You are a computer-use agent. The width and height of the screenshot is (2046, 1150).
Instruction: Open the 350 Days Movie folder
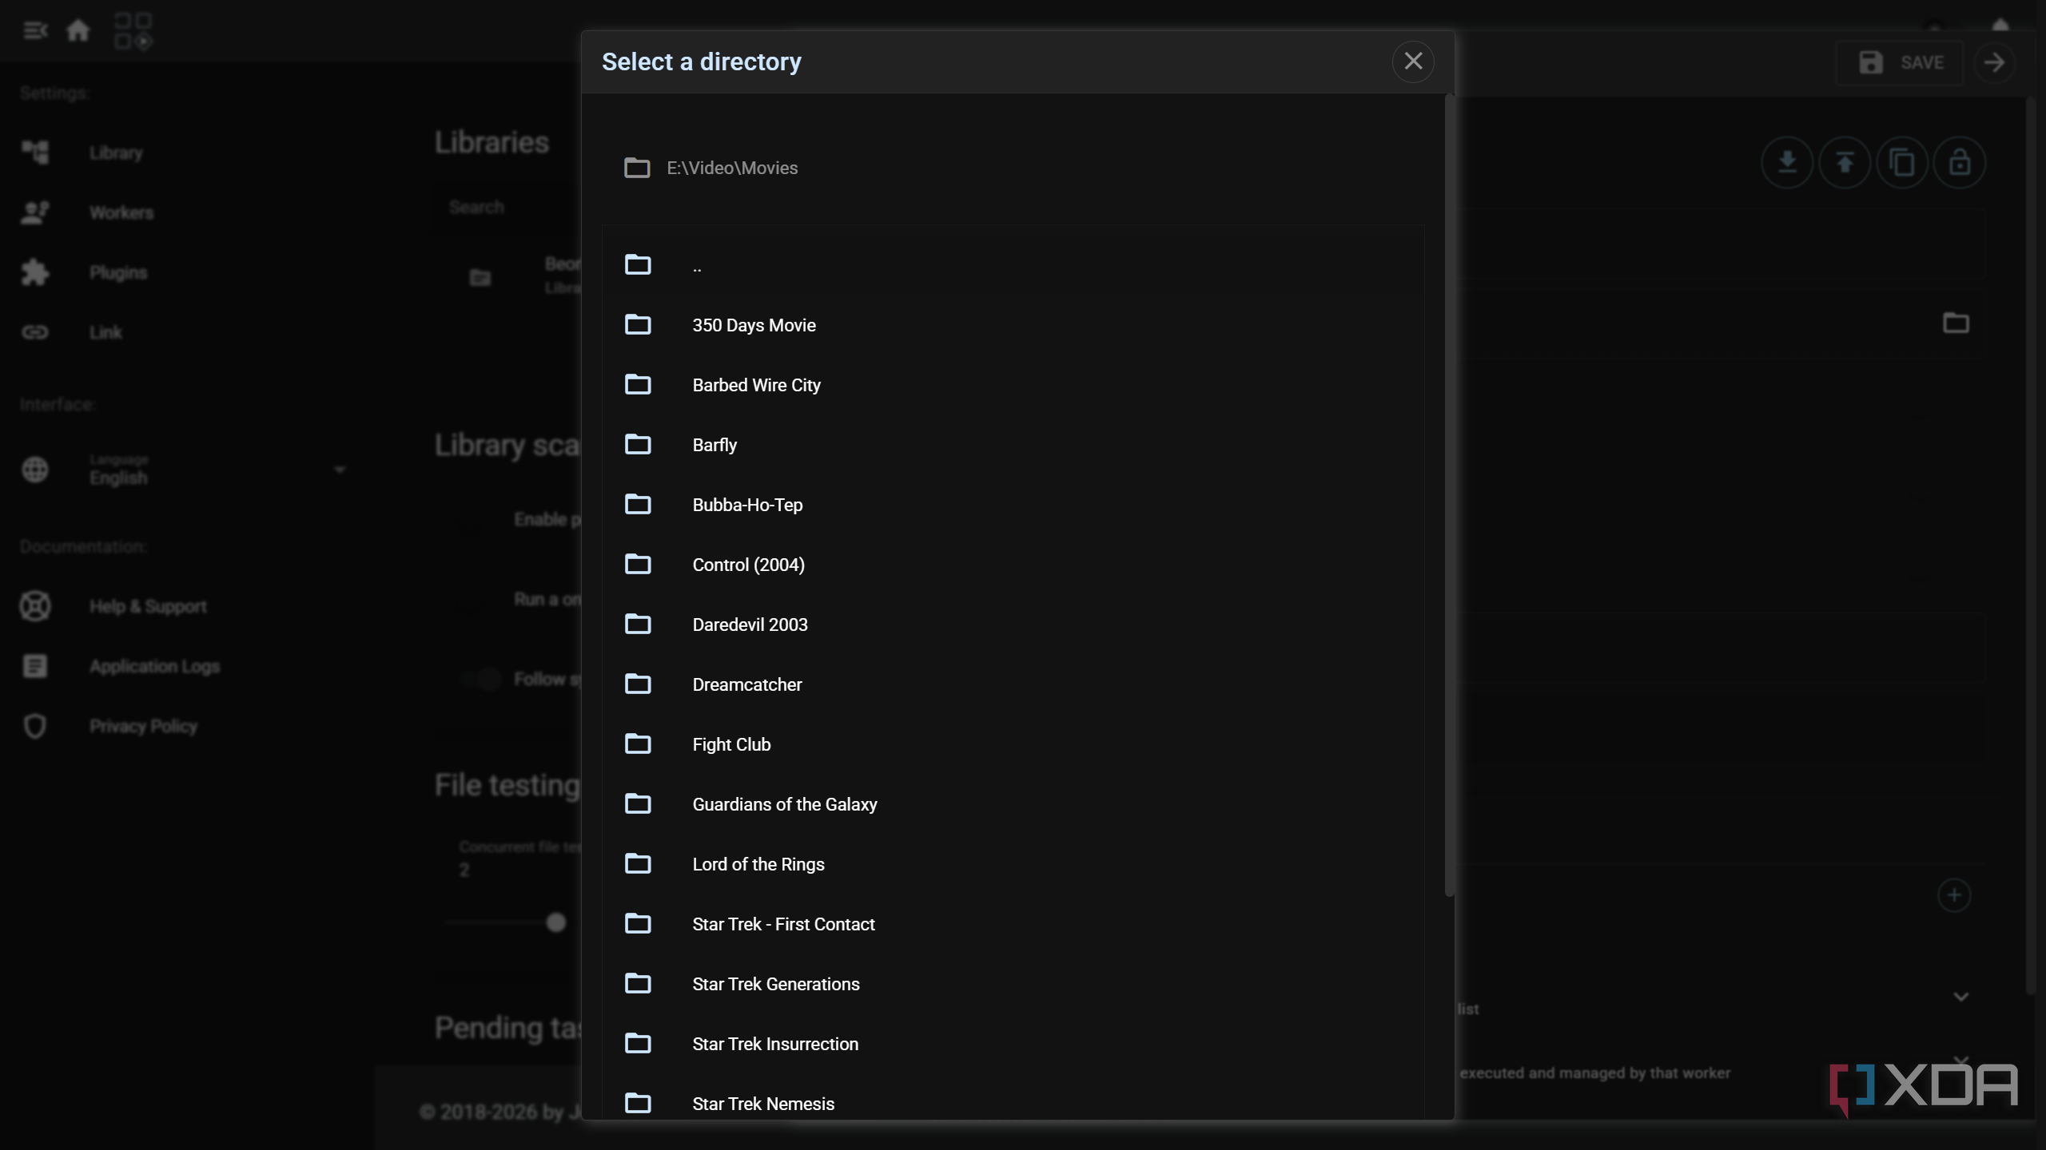(x=1013, y=325)
